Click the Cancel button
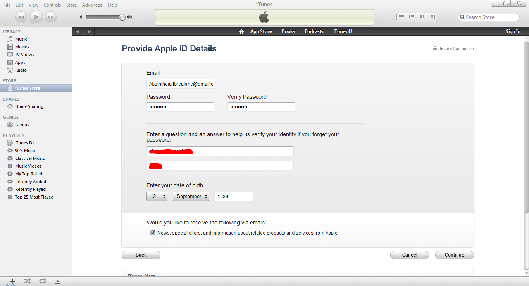This screenshot has width=529, height=286. click(410, 255)
